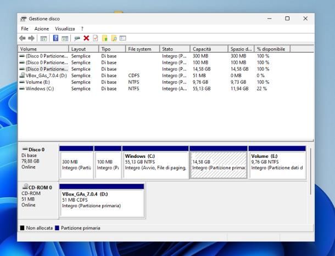This screenshot has width=335, height=256.
Task: Click the folder icon with magnifier
Action: click(114, 38)
